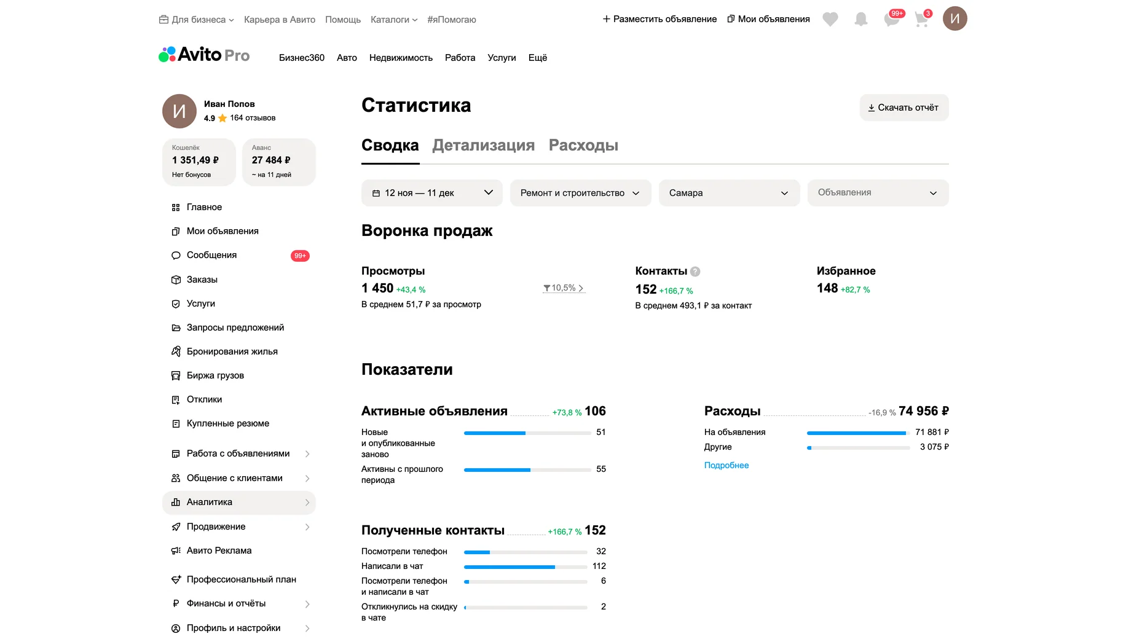Click the Написали в чат progress bar
Image resolution: width=1126 pixels, height=639 pixels.
click(x=526, y=567)
